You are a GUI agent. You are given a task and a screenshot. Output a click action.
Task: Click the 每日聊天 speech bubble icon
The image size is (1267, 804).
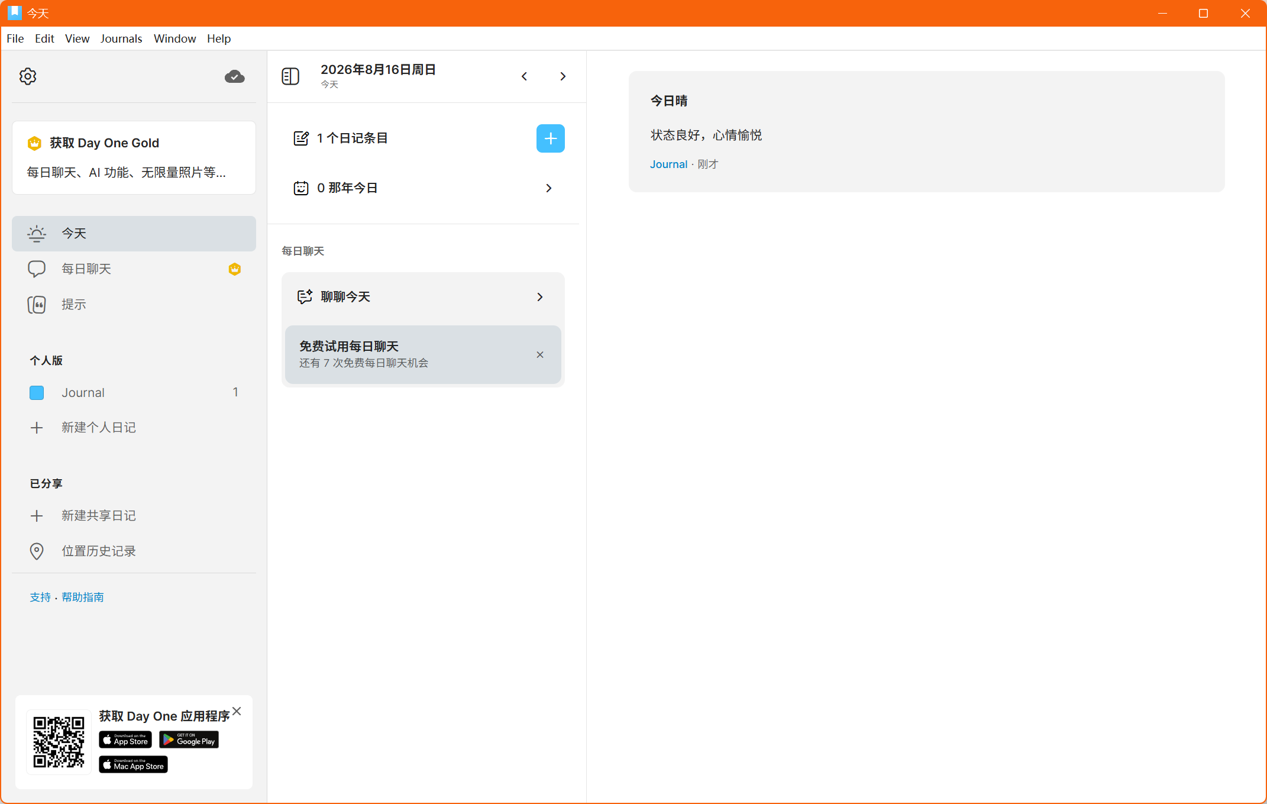(x=37, y=269)
